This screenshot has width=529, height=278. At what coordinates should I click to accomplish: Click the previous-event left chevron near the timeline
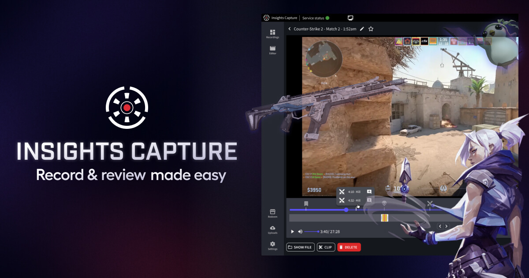440,226
